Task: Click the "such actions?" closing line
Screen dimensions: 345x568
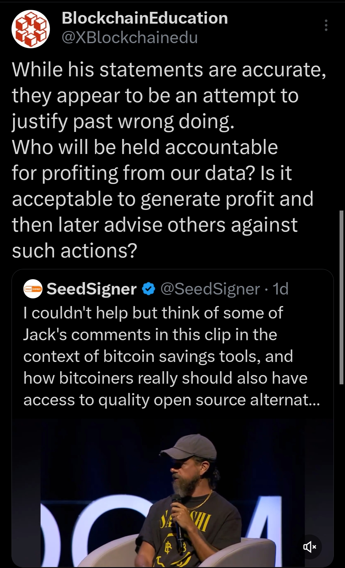Action: pyautogui.click(x=74, y=250)
